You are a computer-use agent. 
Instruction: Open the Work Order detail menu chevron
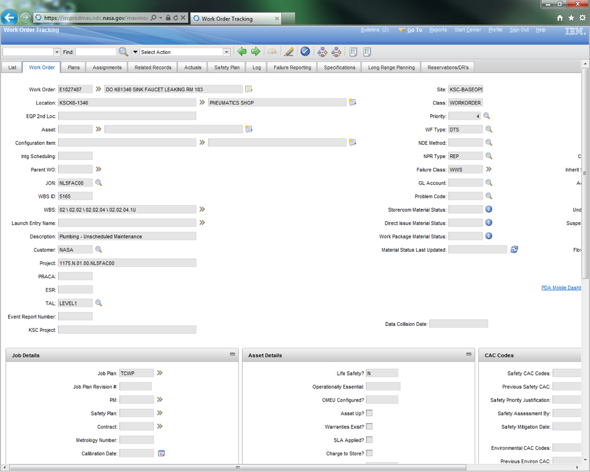98,89
